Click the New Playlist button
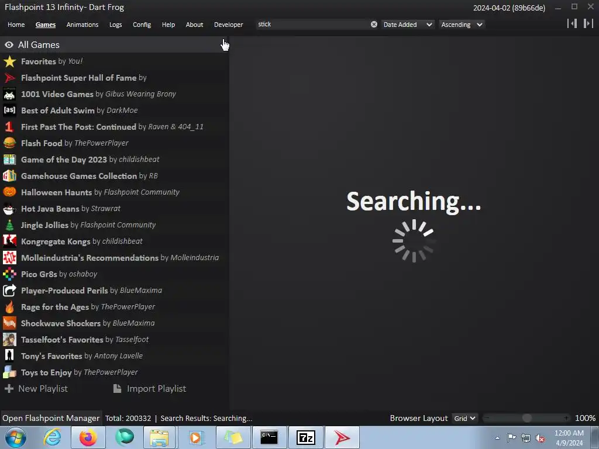The height and width of the screenshot is (449, 599). click(36, 389)
